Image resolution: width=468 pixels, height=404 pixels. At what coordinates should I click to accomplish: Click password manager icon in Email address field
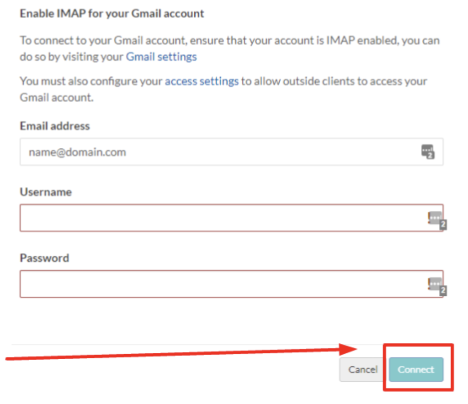coord(428,152)
